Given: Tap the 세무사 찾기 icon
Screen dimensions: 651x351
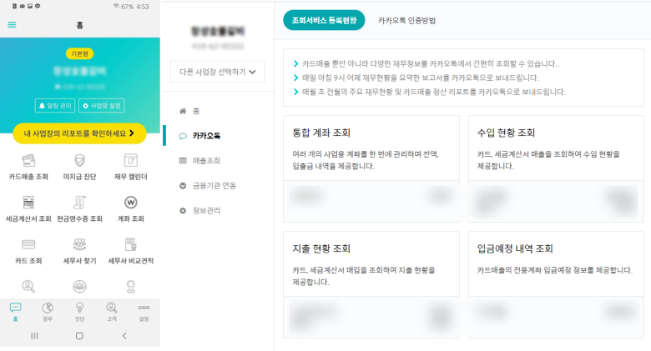Looking at the screenshot, I should tap(79, 245).
